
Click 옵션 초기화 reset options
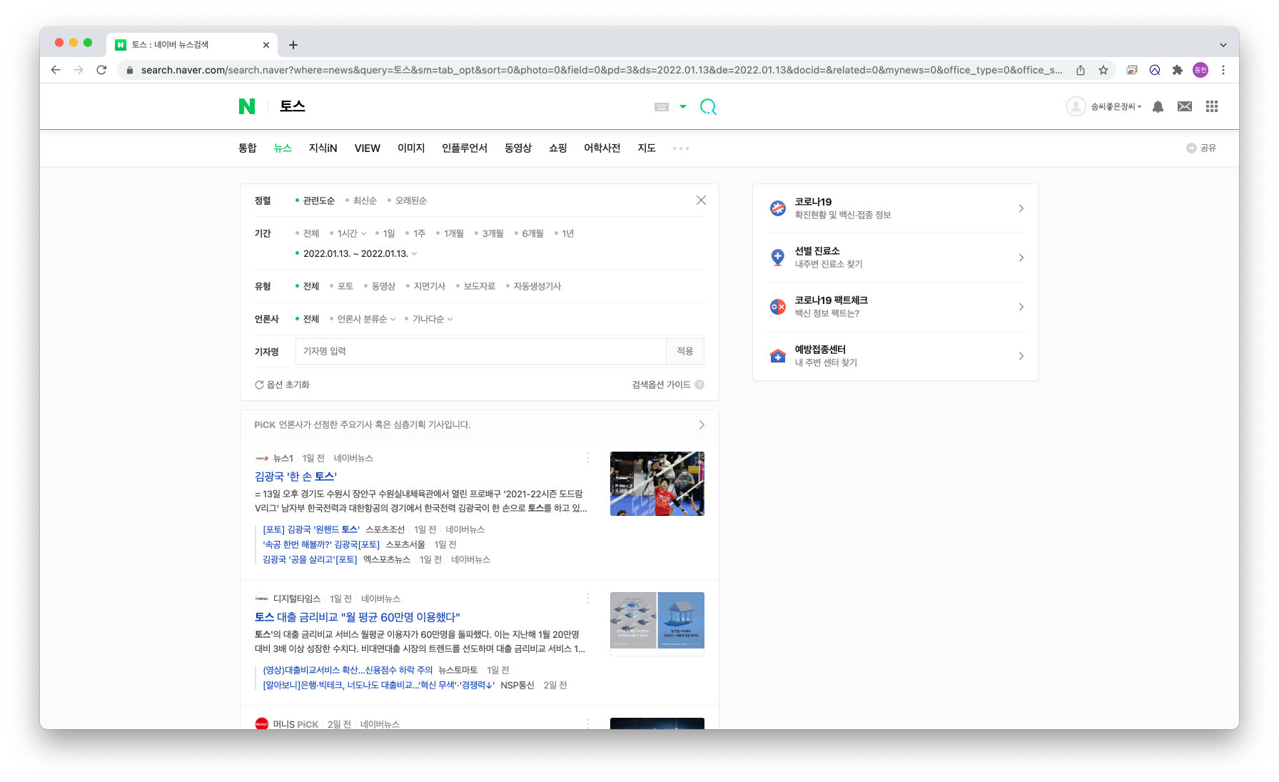tap(282, 385)
